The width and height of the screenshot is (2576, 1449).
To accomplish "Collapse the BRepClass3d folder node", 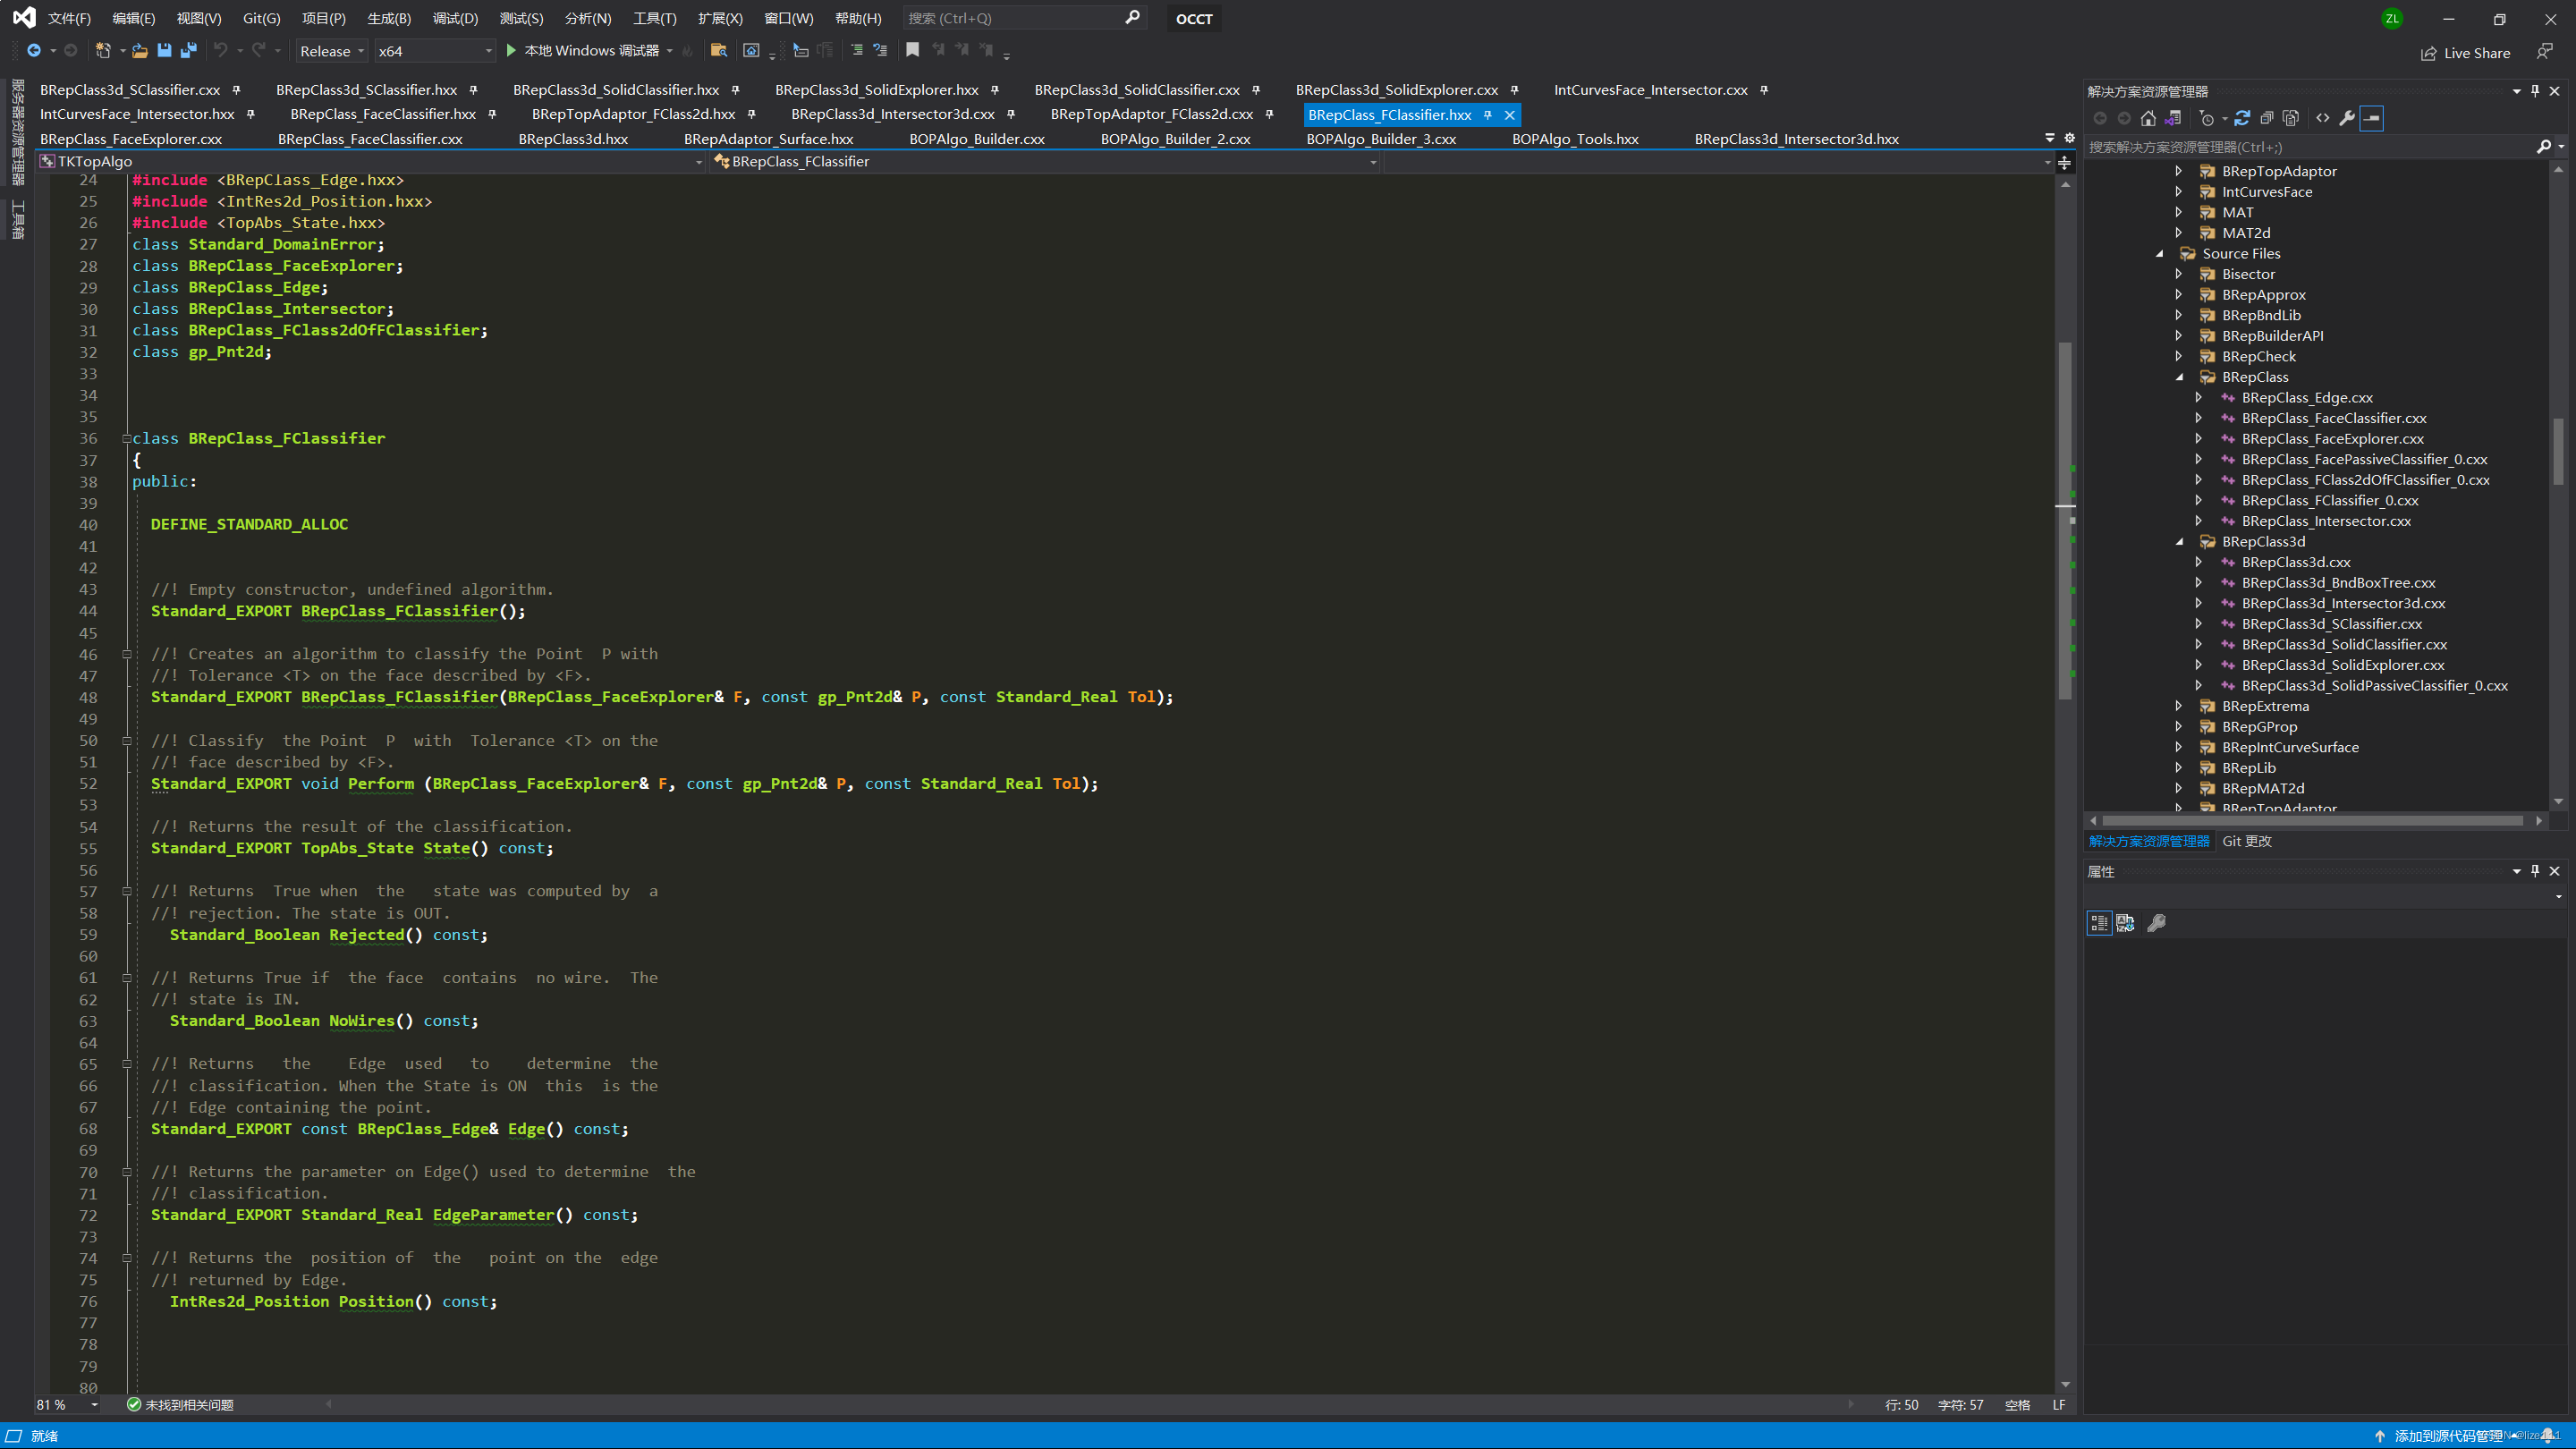I will (x=2180, y=541).
